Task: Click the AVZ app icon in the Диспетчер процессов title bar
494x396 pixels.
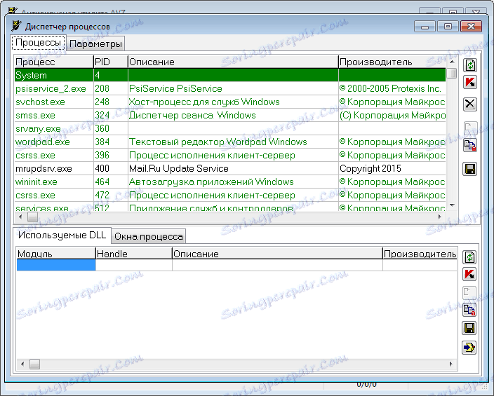Action: (x=16, y=26)
